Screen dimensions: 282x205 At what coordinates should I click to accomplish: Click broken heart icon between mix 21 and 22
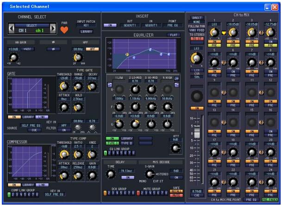pos(224,182)
